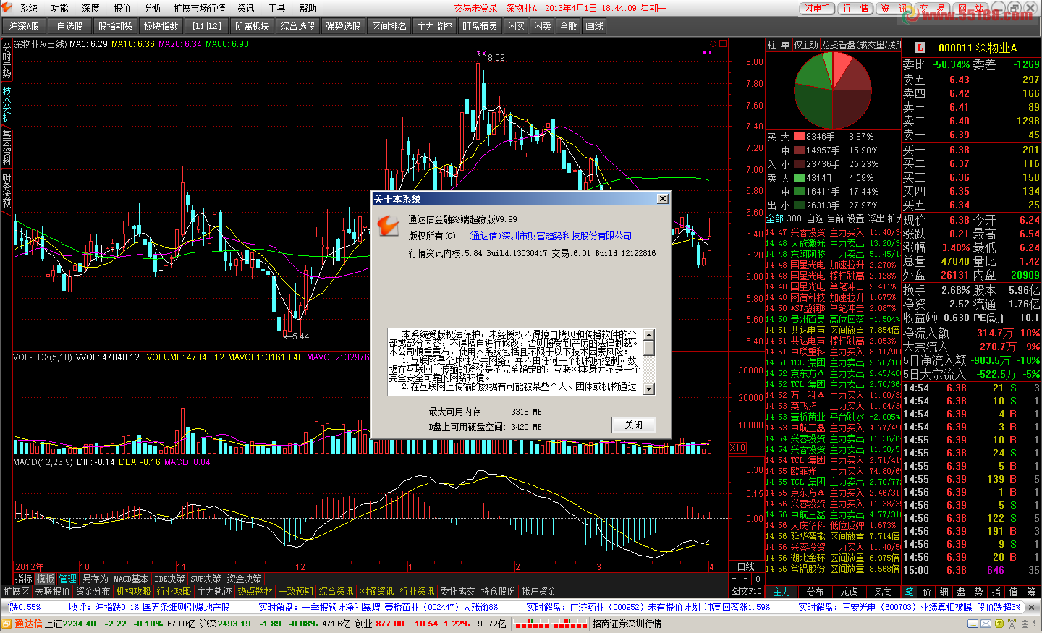Open 主力监控 from the toolbar

click(x=435, y=26)
